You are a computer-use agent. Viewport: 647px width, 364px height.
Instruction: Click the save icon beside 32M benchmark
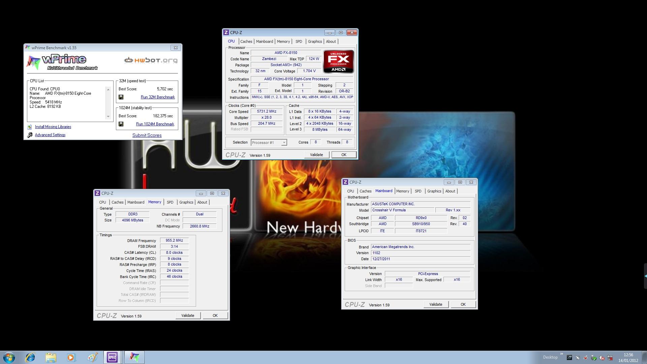coord(121,97)
